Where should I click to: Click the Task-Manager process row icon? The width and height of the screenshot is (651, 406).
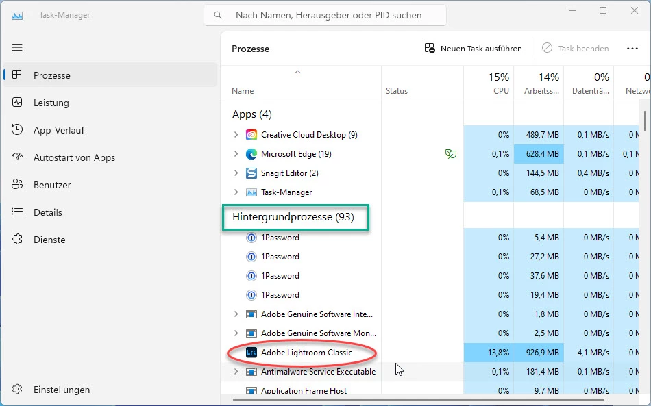pyautogui.click(x=251, y=192)
